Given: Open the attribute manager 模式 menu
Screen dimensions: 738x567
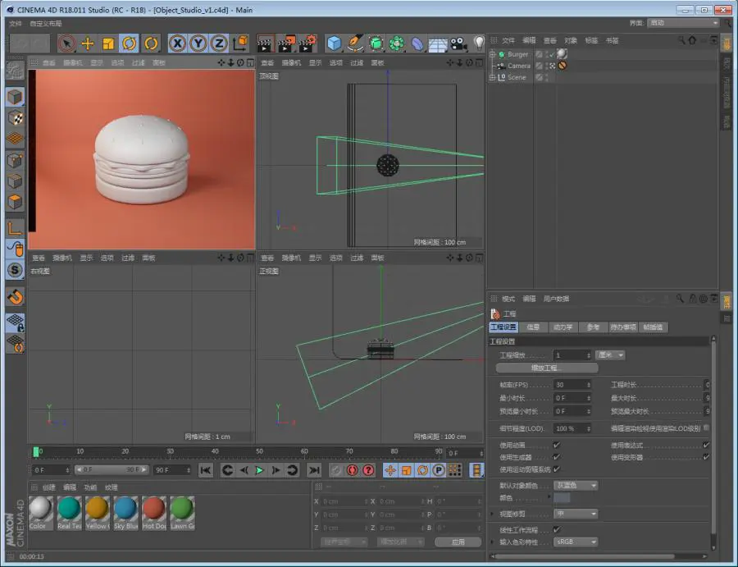Looking at the screenshot, I should pyautogui.click(x=508, y=299).
